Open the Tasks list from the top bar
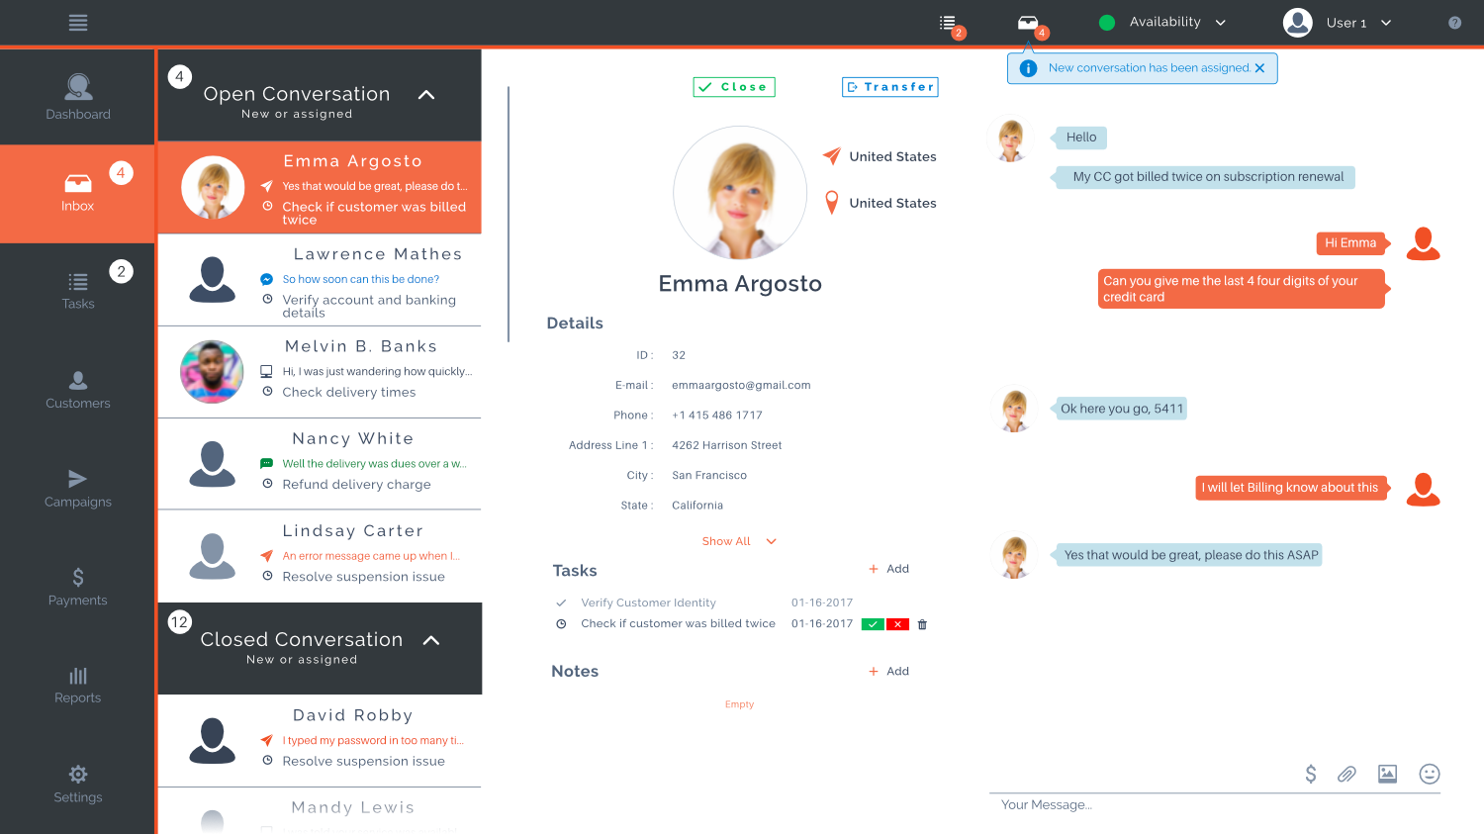 (946, 22)
